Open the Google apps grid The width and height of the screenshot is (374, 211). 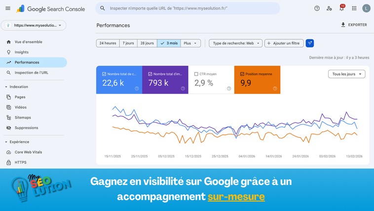click(354, 8)
